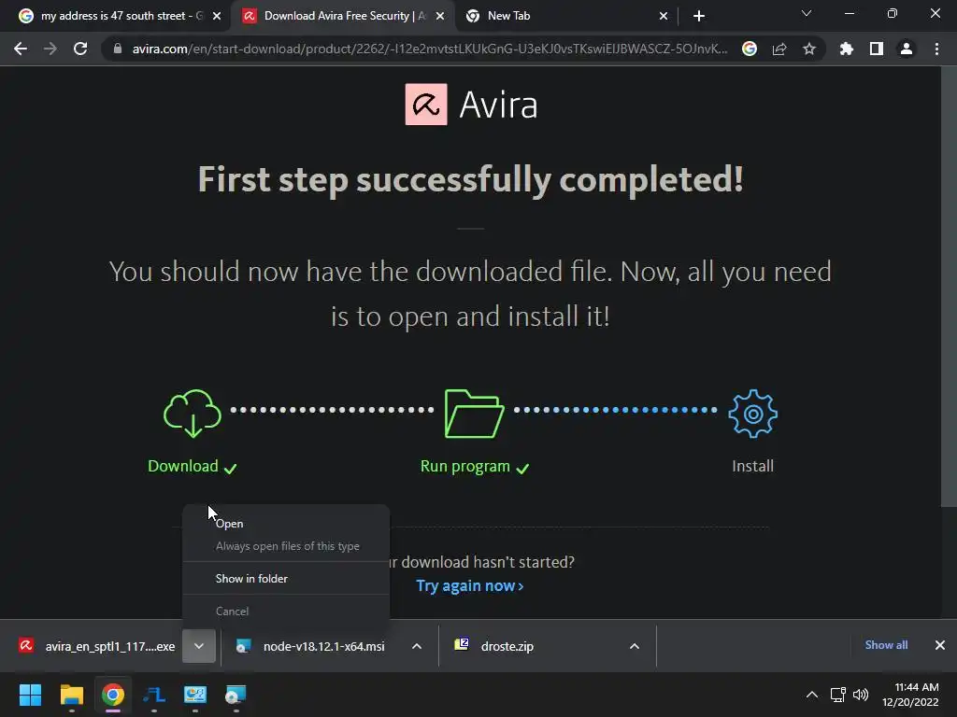Open File Explorer from taskbar

71,695
